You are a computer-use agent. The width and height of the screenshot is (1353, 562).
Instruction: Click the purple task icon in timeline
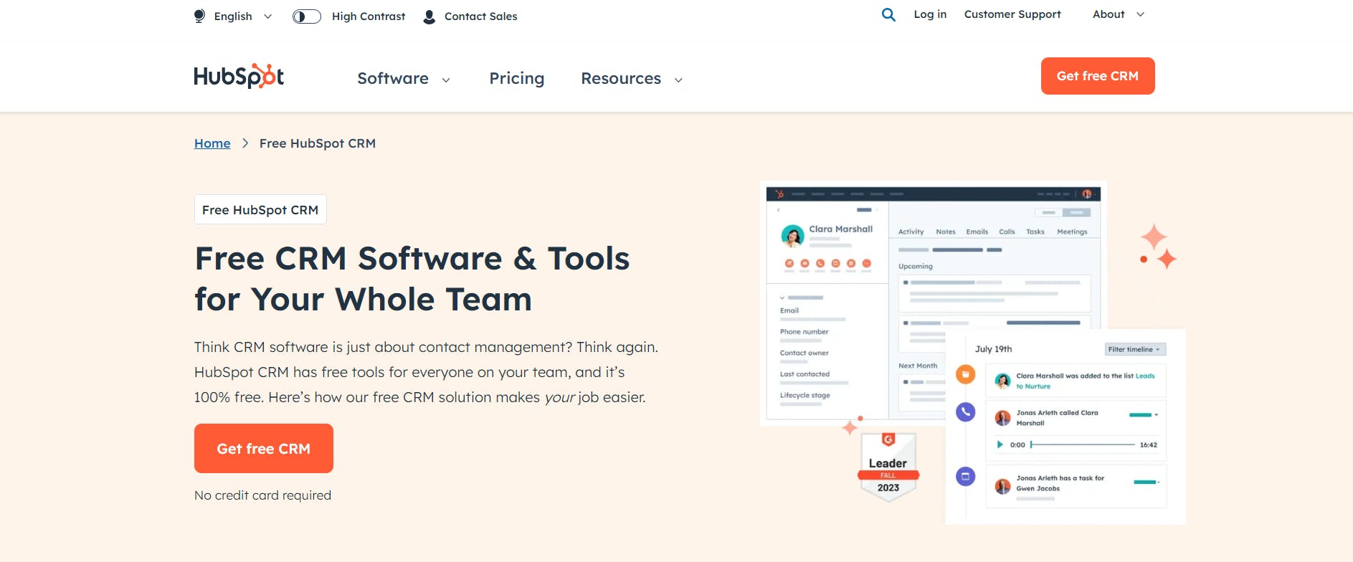966,476
